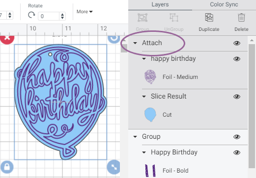Click the Layers panel vertical scrollbar
256x178 pixels.
coord(252,106)
